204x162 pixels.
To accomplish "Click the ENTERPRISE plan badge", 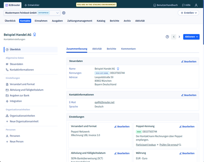I will 43,13.
